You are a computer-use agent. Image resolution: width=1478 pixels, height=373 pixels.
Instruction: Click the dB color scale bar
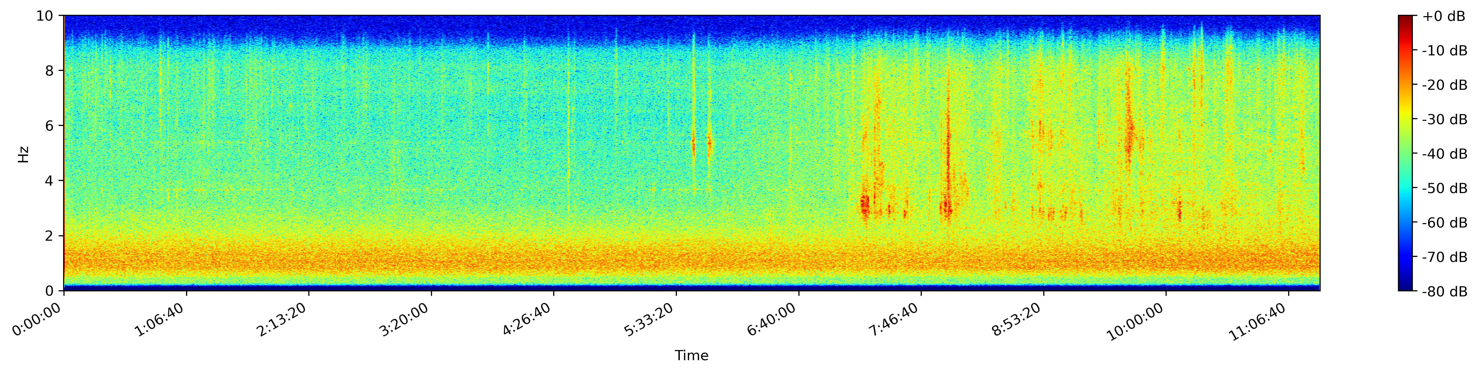1405,153
